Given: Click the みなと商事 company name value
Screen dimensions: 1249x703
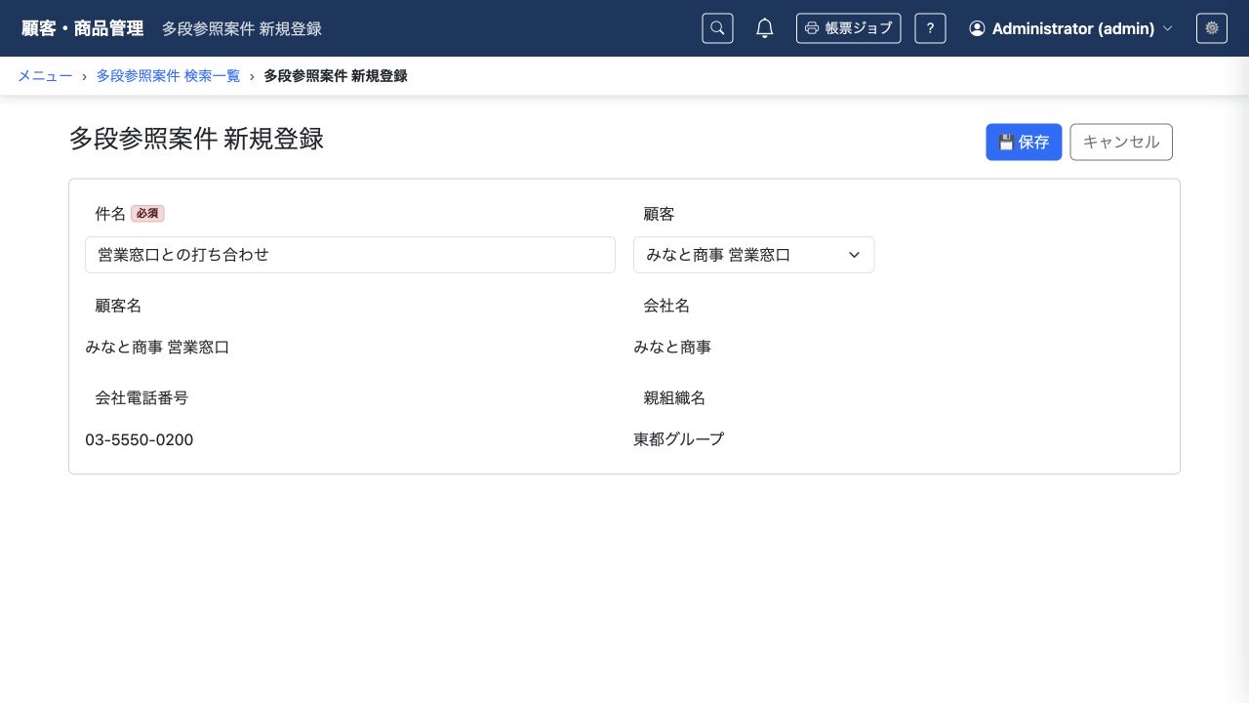Looking at the screenshot, I should click(672, 347).
